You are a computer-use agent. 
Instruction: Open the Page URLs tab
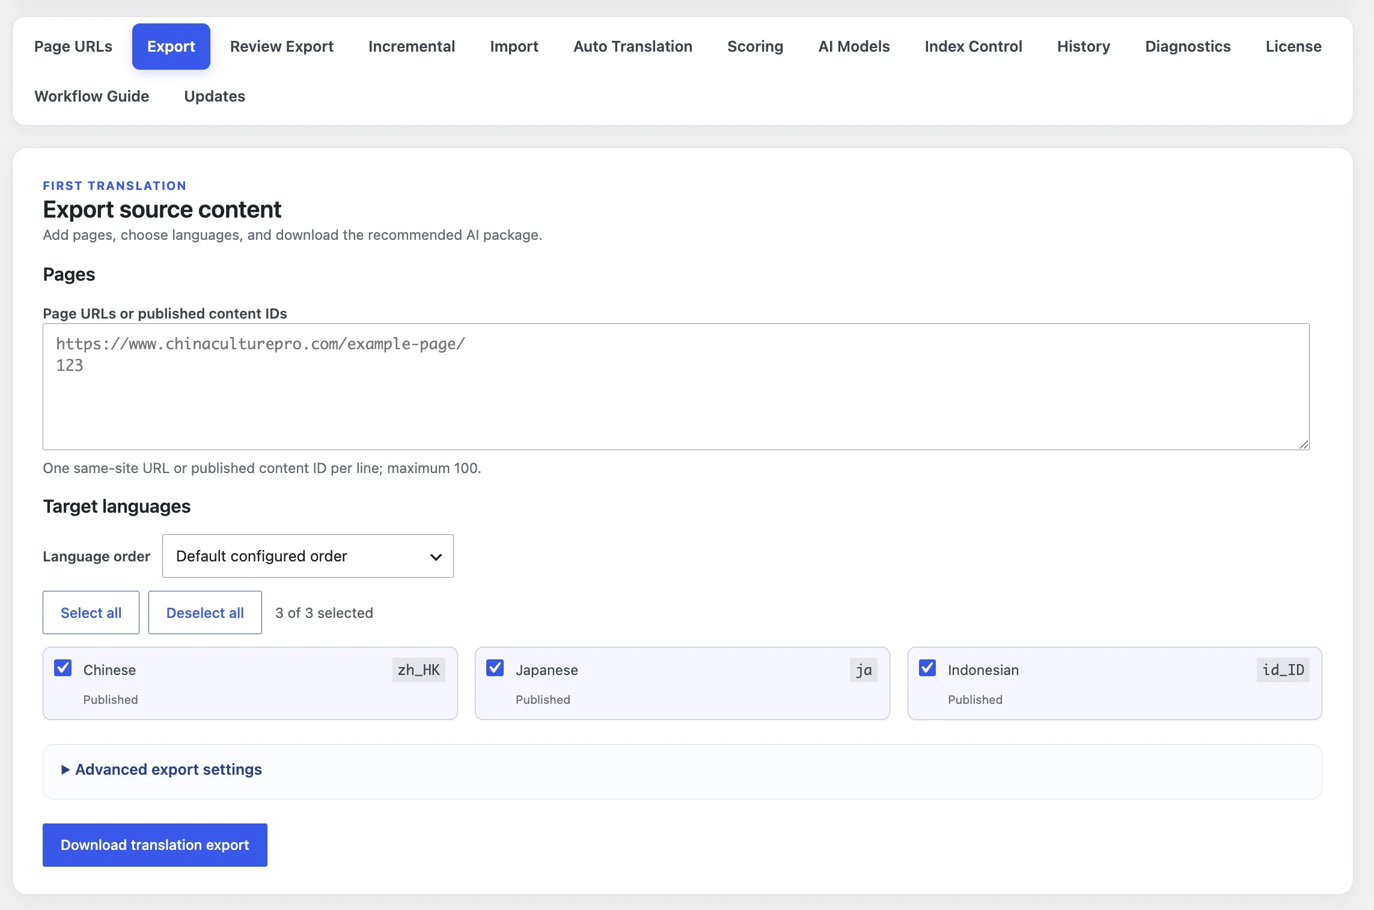tap(73, 46)
